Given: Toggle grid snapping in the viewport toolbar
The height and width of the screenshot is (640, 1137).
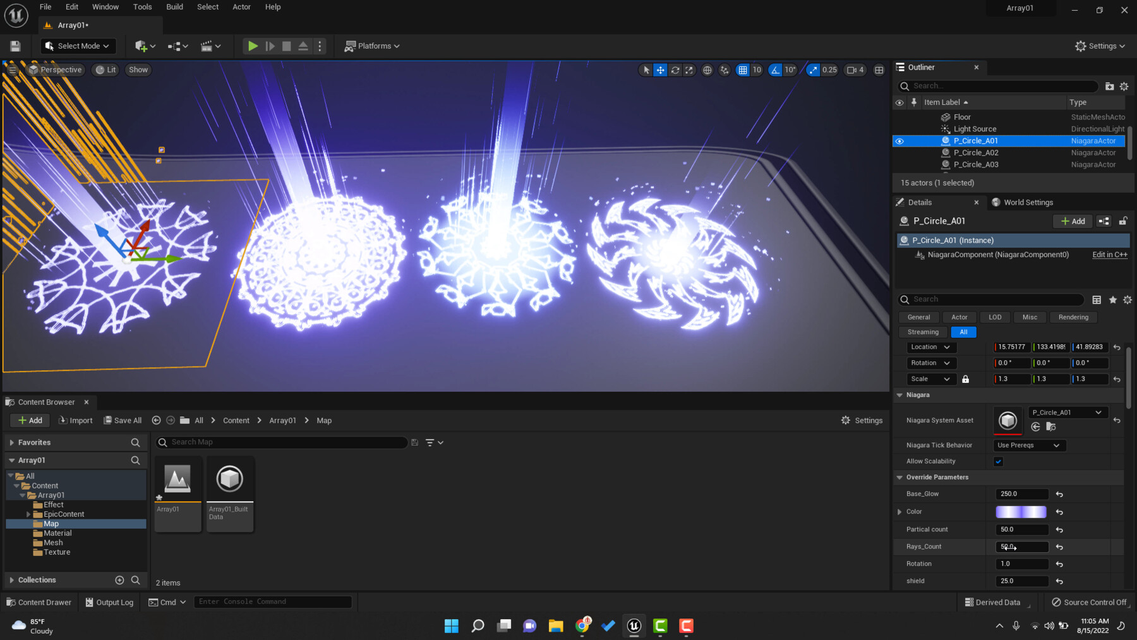Looking at the screenshot, I should [x=743, y=69].
